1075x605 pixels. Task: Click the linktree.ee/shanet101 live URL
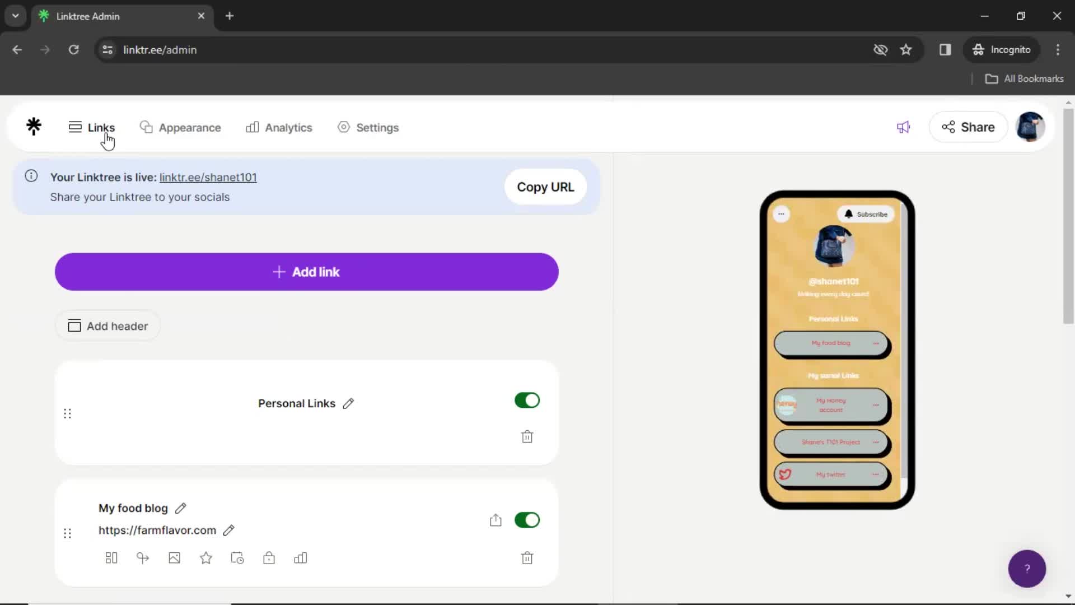pos(208,177)
